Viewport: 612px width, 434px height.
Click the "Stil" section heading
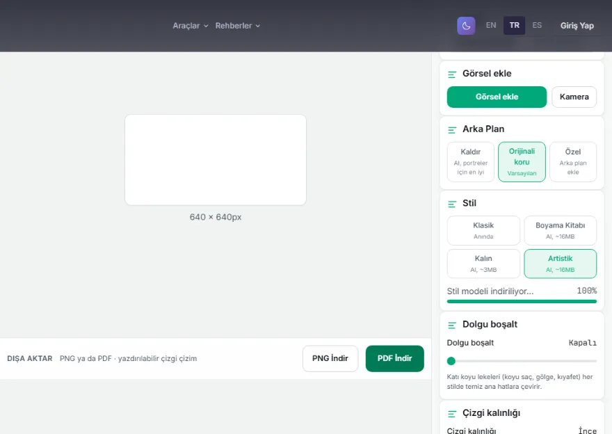[469, 203]
